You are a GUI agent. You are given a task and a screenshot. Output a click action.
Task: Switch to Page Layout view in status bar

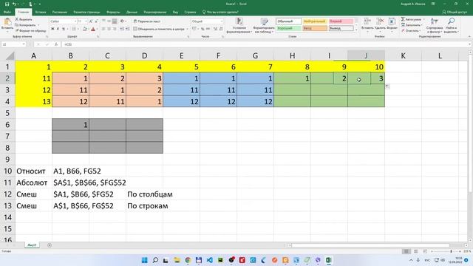tap(415, 251)
